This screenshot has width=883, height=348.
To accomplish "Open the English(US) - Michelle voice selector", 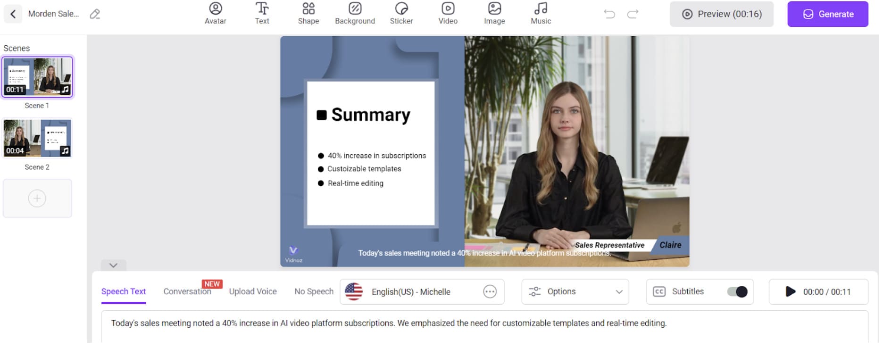I will pyautogui.click(x=410, y=292).
